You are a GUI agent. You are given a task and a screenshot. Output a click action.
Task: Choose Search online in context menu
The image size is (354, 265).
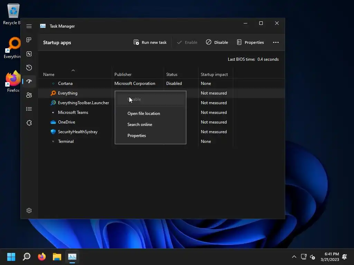tap(150, 124)
